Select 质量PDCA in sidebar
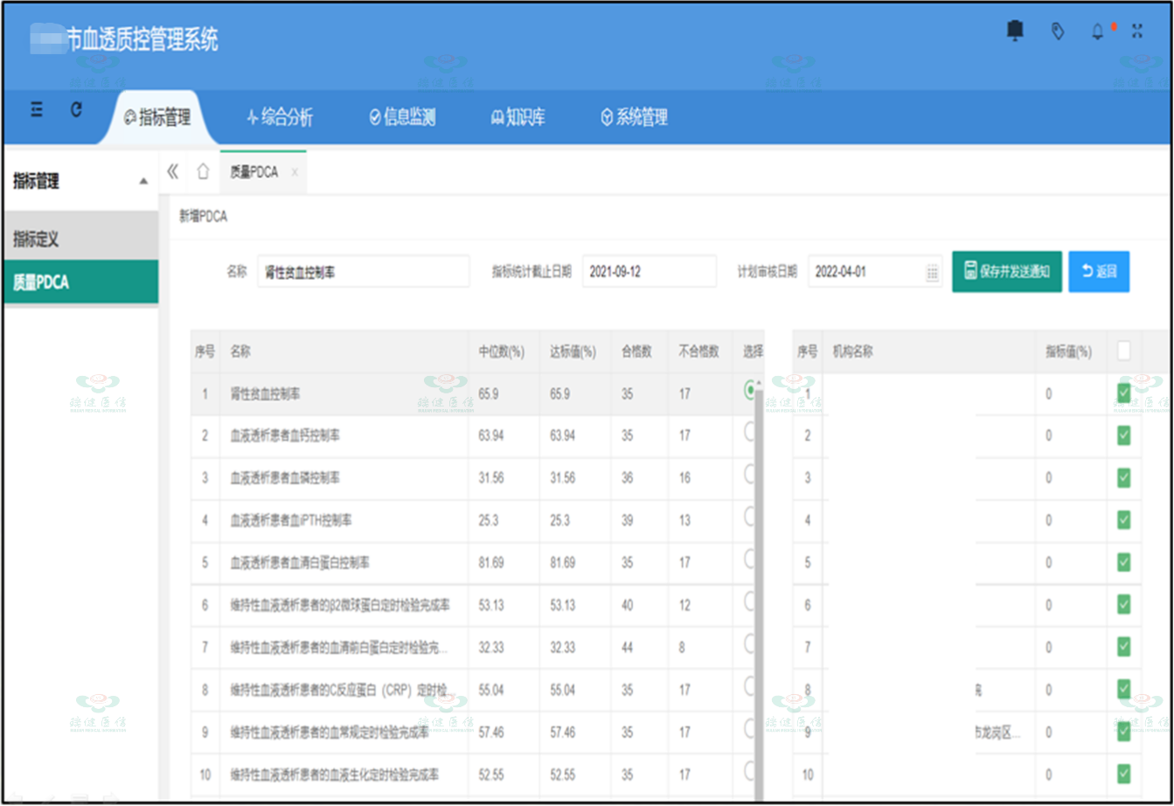The image size is (1174, 806). click(x=80, y=282)
